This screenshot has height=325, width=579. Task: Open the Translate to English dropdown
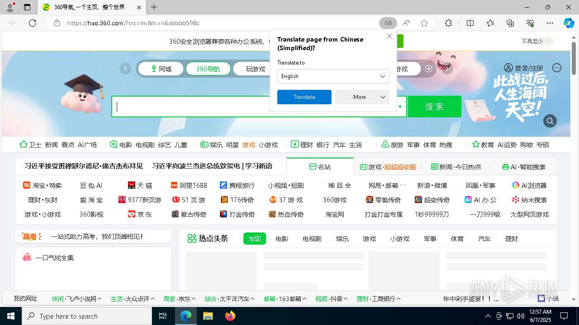(333, 76)
